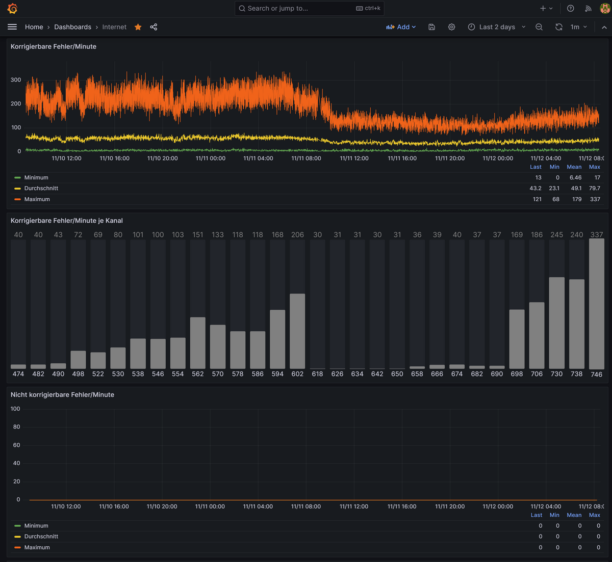Toggle Maximum series in first panel legend
This screenshot has height=562, width=612.
(x=37, y=199)
